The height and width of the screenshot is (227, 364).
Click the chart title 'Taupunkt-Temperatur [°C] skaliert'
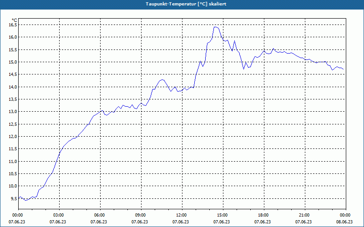tap(186, 4)
